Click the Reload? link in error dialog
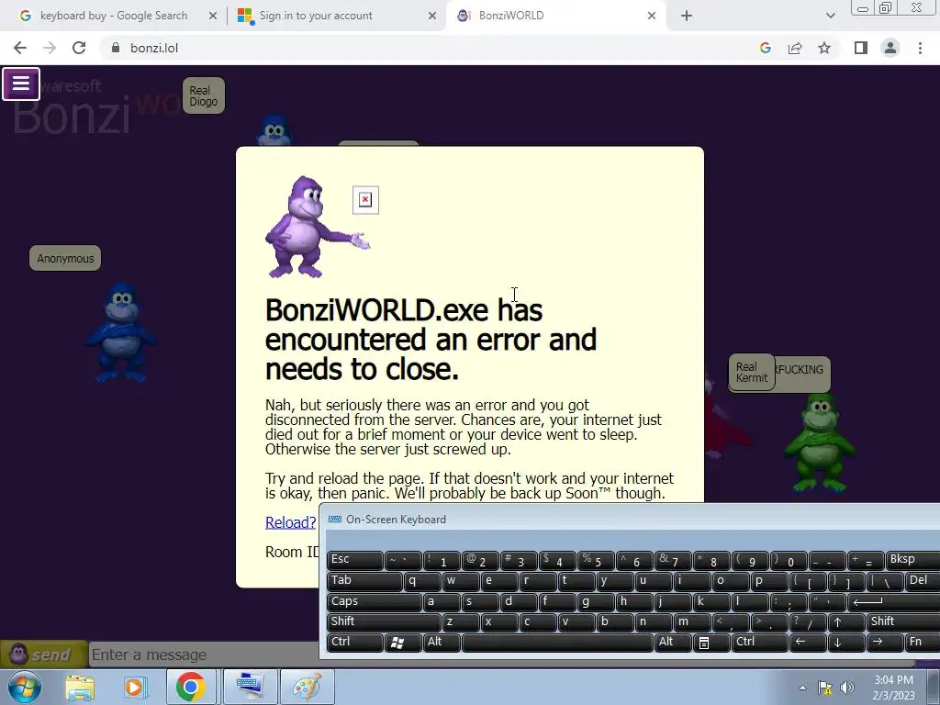The image size is (940, 705). tap(290, 522)
